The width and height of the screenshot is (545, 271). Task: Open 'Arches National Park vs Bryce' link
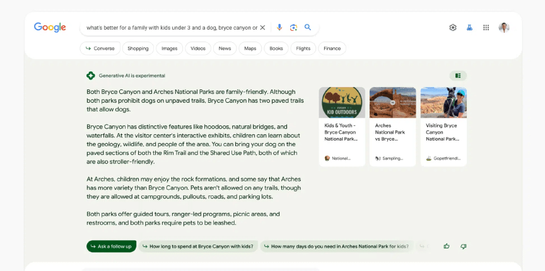tap(390, 132)
